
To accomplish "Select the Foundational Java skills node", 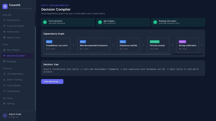I will [x=57, y=45].
